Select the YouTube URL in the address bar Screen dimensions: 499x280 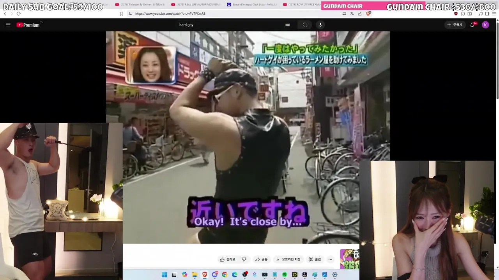(x=170, y=14)
